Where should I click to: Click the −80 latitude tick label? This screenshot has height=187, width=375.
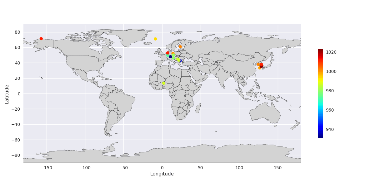pos(16,155)
